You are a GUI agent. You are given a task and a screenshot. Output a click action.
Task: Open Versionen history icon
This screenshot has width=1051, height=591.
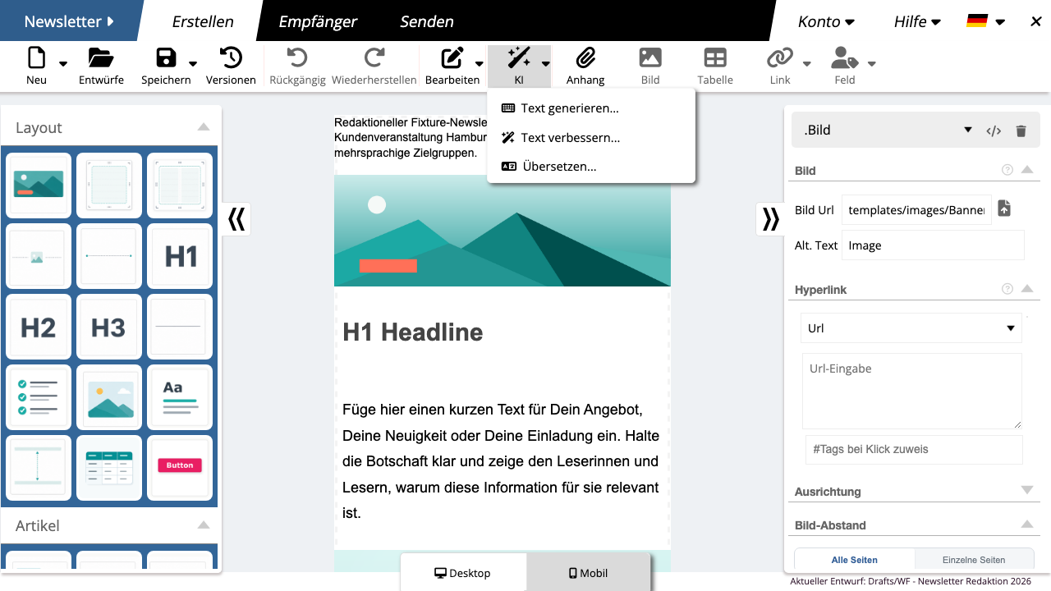pyautogui.click(x=231, y=57)
